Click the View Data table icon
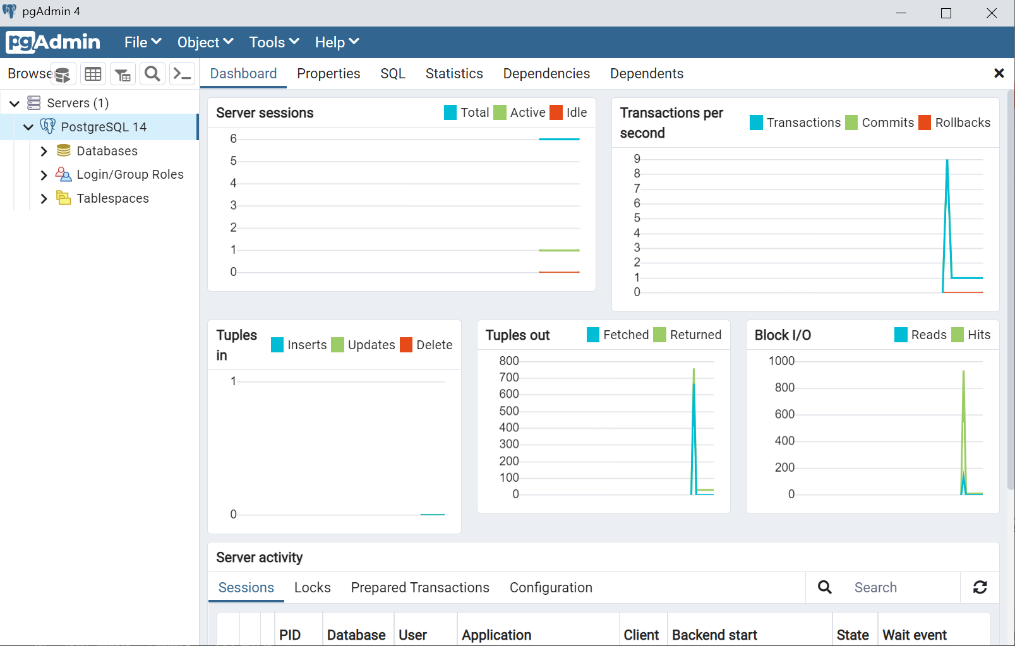Image resolution: width=1015 pixels, height=646 pixels. coord(93,74)
